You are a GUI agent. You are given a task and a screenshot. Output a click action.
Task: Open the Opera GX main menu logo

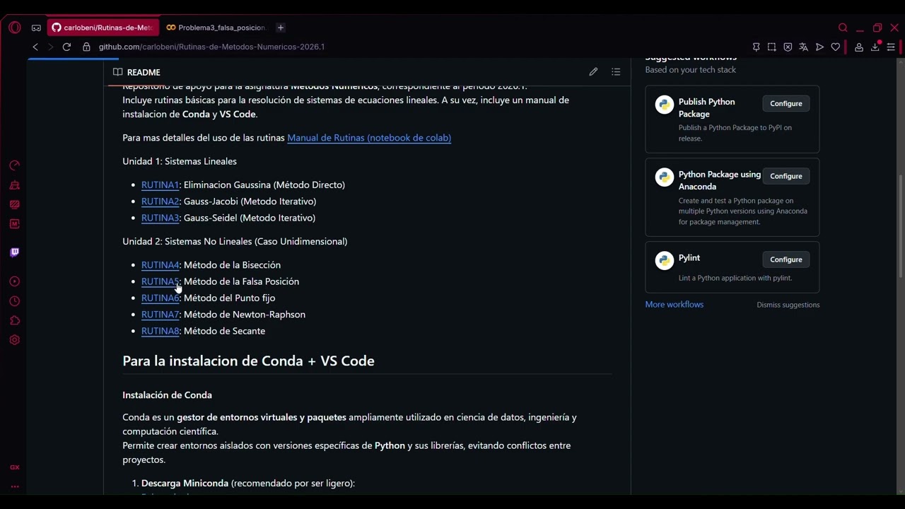[x=14, y=28]
